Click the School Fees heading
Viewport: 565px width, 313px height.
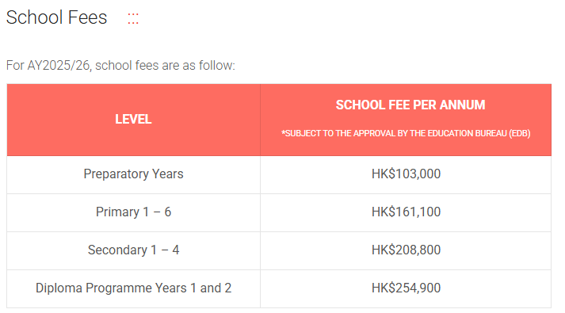(x=56, y=17)
